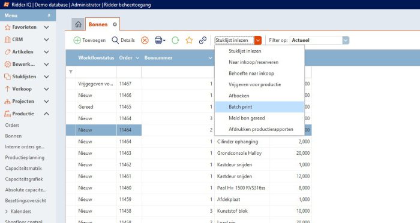The image size is (420, 223).
Task: Open Productieplanning in sidebar
Action: 25,157
